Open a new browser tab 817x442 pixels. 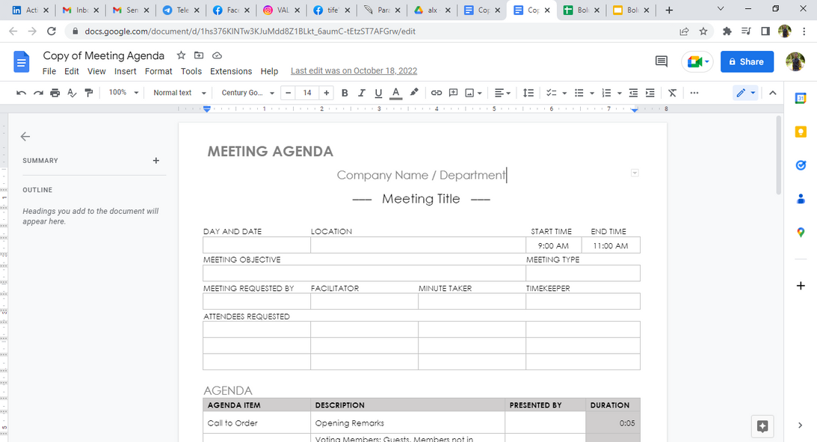(x=669, y=10)
